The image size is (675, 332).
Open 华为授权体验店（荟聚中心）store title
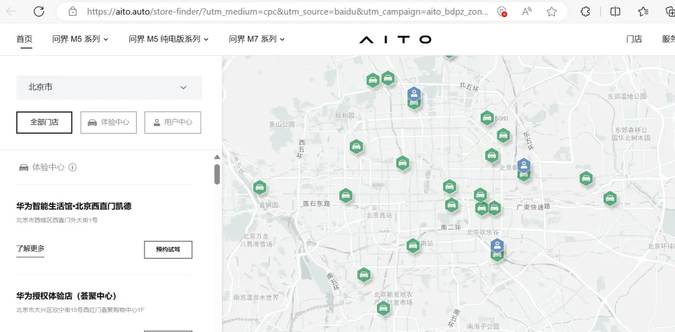(x=67, y=296)
